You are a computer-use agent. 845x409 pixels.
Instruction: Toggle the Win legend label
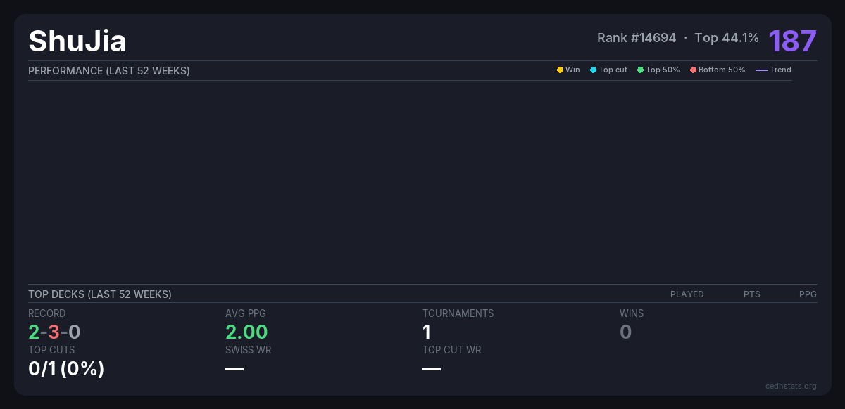pyautogui.click(x=572, y=70)
